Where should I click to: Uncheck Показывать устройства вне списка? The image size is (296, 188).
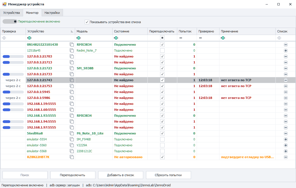(x=87, y=22)
